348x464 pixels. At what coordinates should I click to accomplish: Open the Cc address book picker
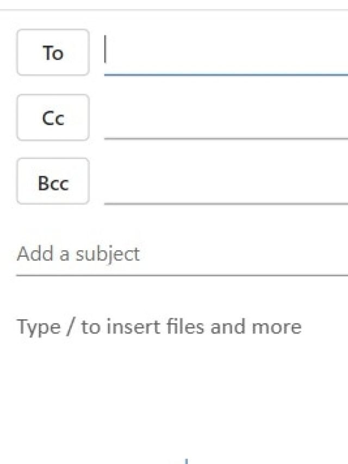pos(52,117)
